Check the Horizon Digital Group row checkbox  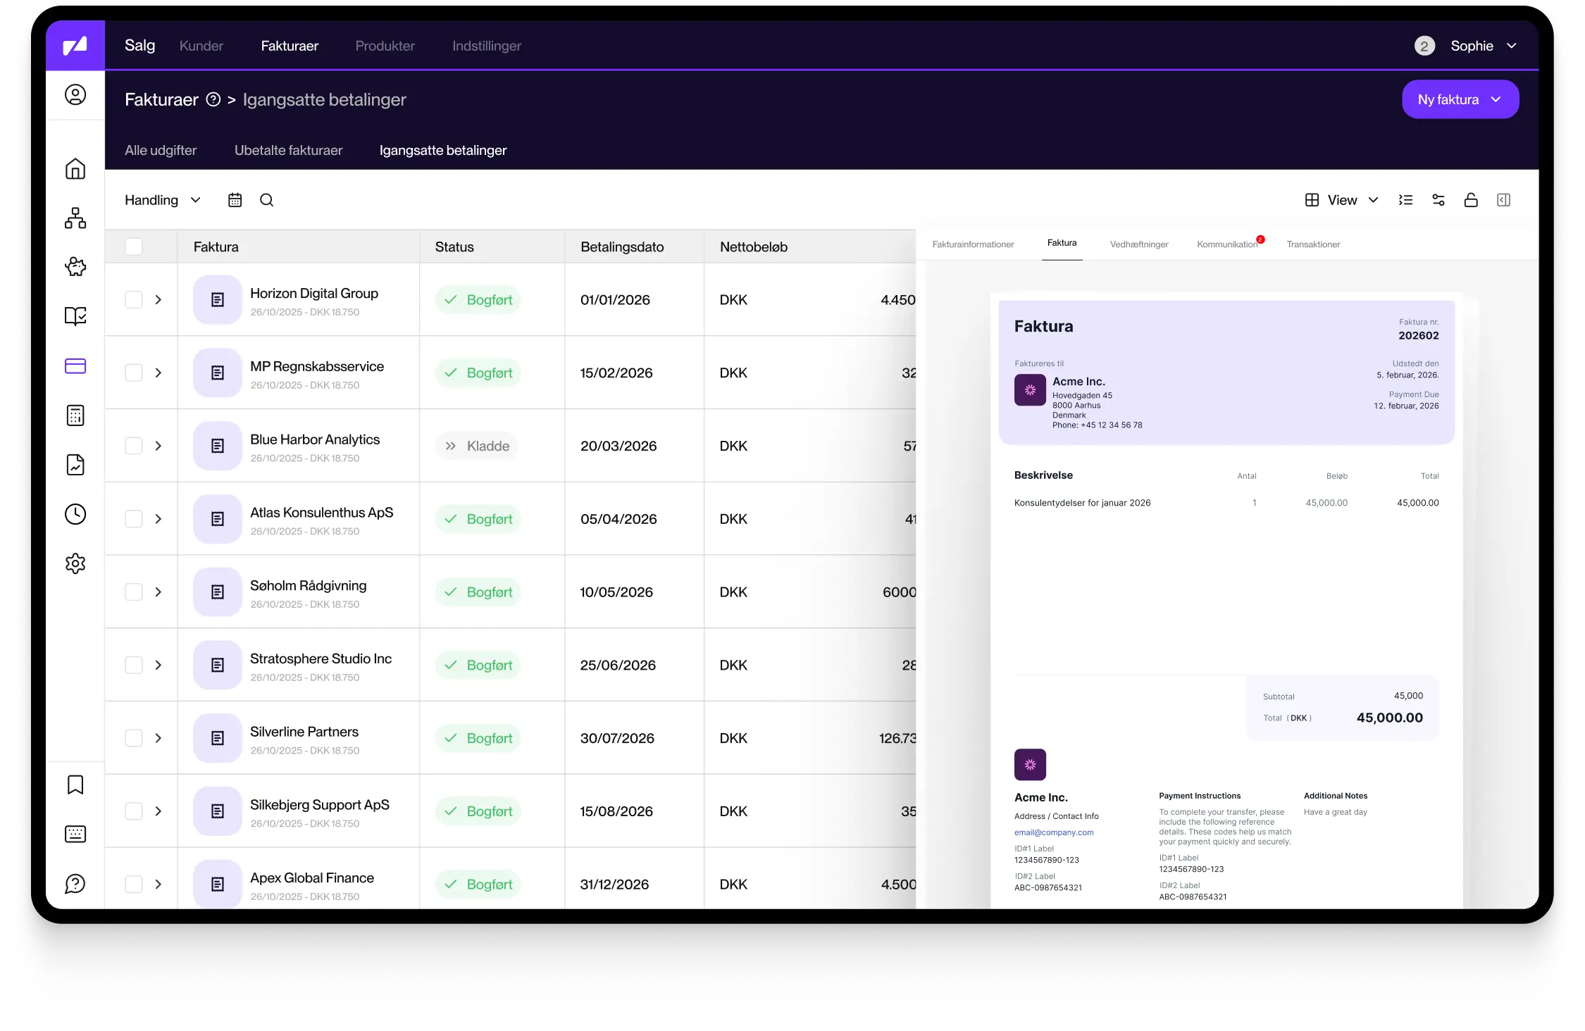tap(133, 299)
